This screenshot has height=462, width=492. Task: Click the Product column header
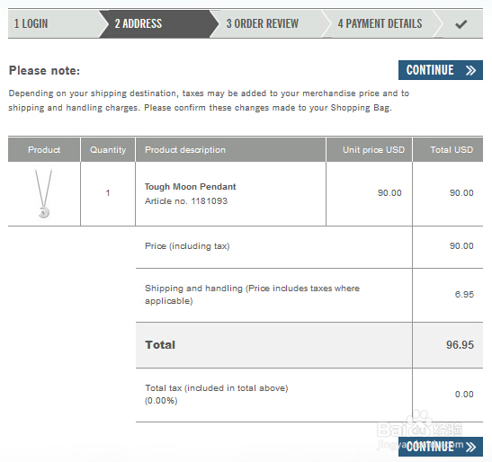coord(44,149)
